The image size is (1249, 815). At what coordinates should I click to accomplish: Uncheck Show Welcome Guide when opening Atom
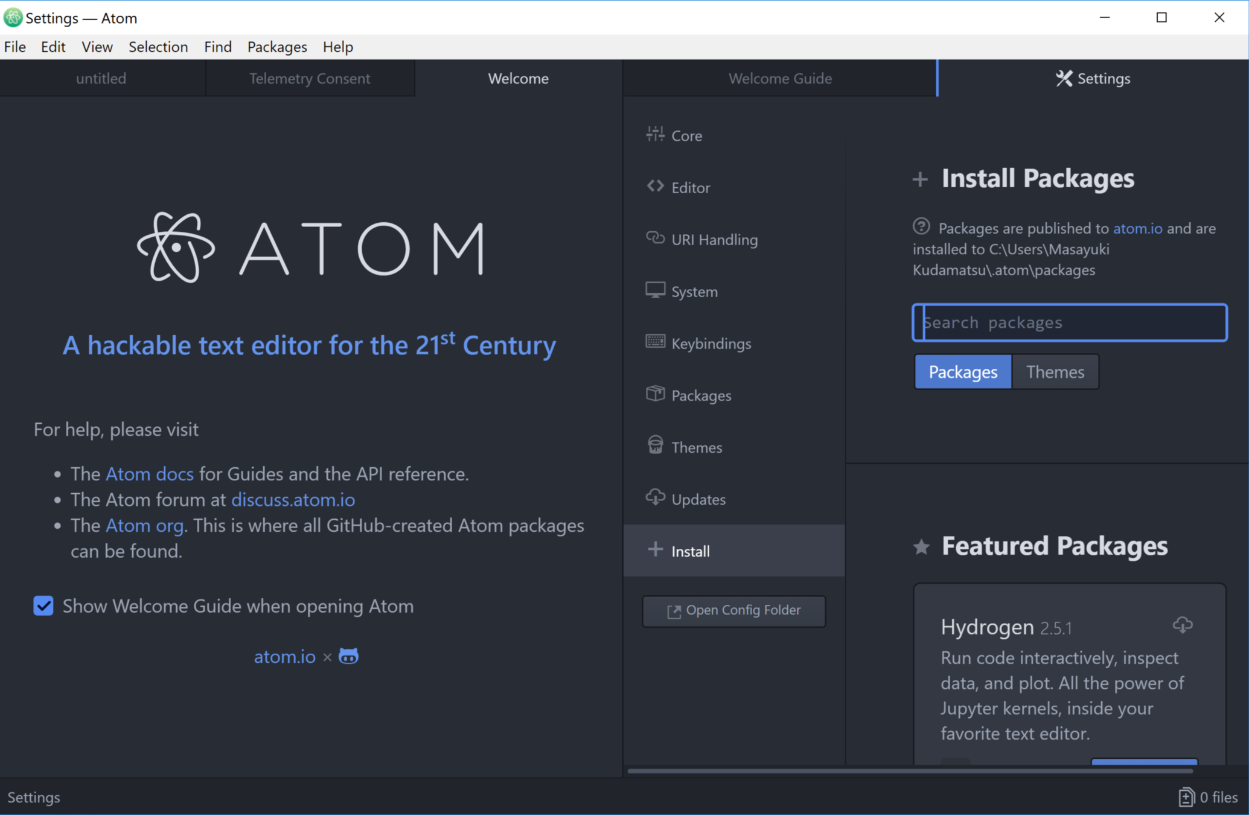coord(43,606)
